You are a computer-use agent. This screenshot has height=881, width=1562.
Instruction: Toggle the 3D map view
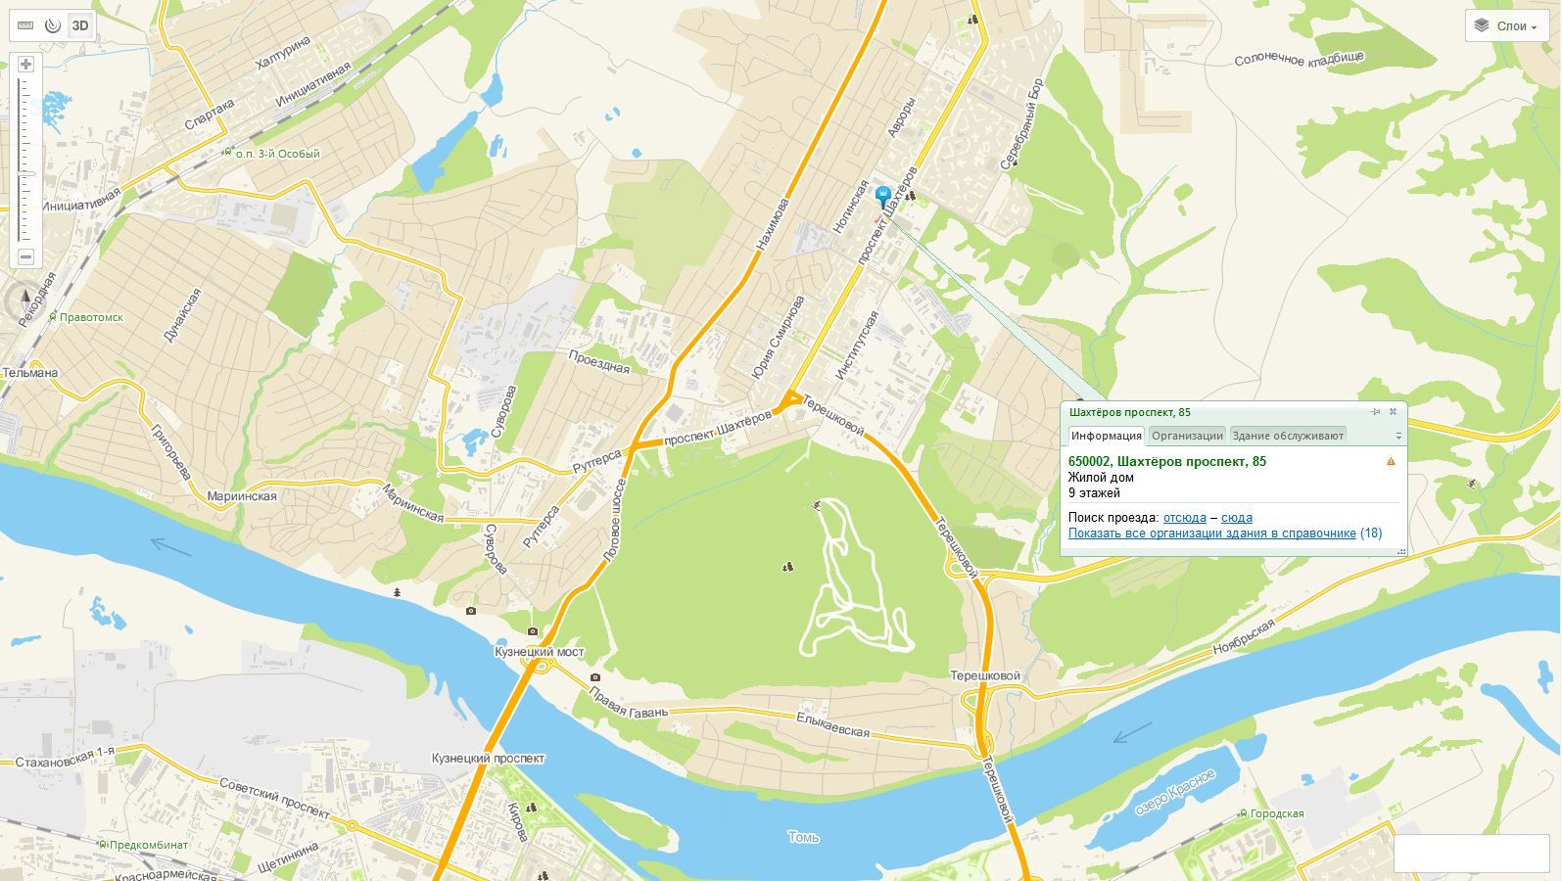[80, 25]
